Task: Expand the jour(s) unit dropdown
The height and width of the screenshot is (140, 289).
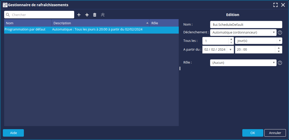Action: [x=279, y=41]
